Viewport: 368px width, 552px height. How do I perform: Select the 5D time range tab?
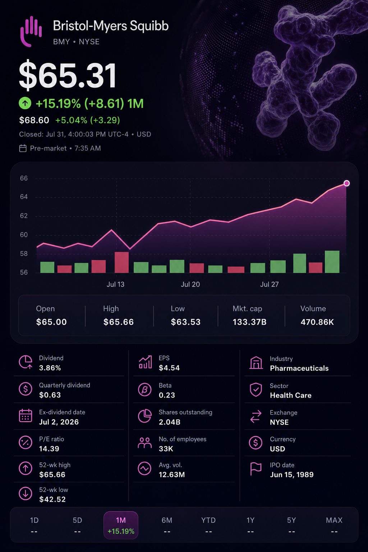click(x=77, y=525)
